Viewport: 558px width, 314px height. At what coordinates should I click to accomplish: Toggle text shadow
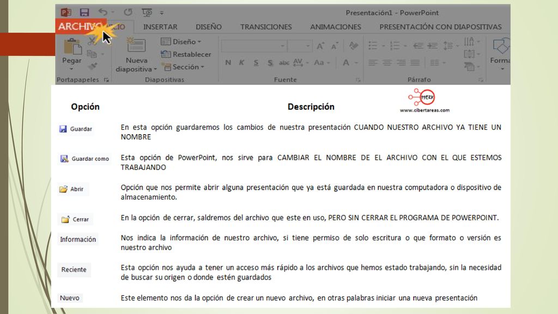click(270, 63)
